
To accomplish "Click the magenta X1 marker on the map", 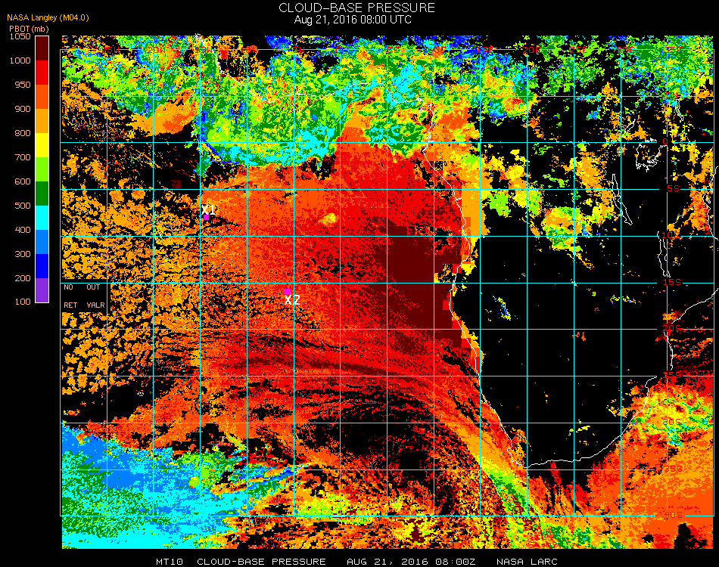I will (x=207, y=217).
